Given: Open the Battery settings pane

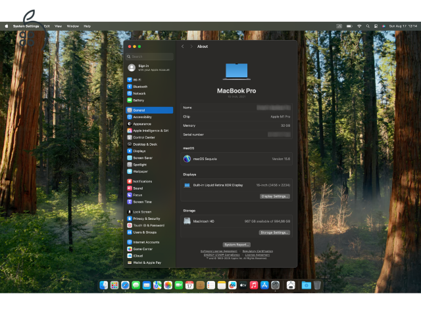Looking at the screenshot, I should (x=149, y=100).
